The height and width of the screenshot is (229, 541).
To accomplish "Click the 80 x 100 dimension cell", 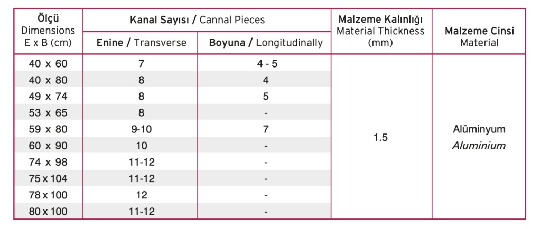I will coord(48,212).
